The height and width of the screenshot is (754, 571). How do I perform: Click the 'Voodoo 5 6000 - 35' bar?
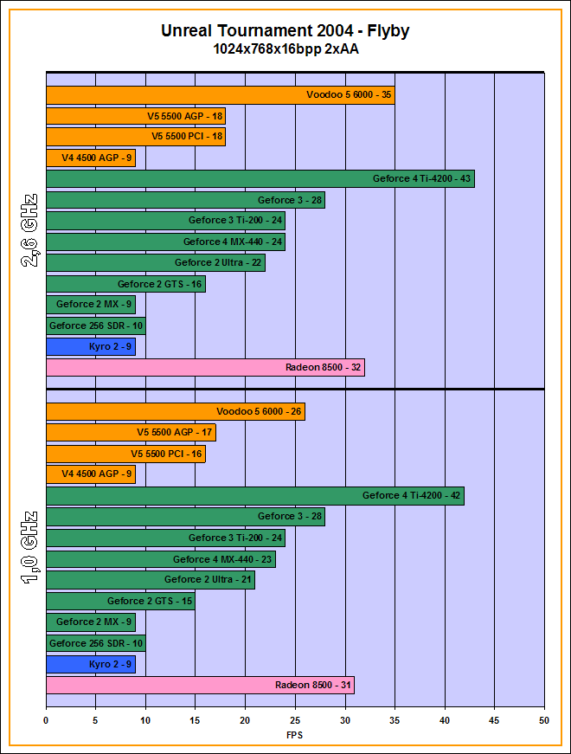[220, 95]
